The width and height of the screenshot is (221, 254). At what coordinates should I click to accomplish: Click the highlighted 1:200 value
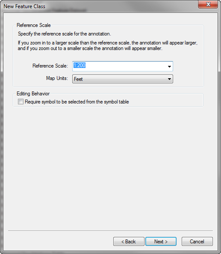point(80,65)
